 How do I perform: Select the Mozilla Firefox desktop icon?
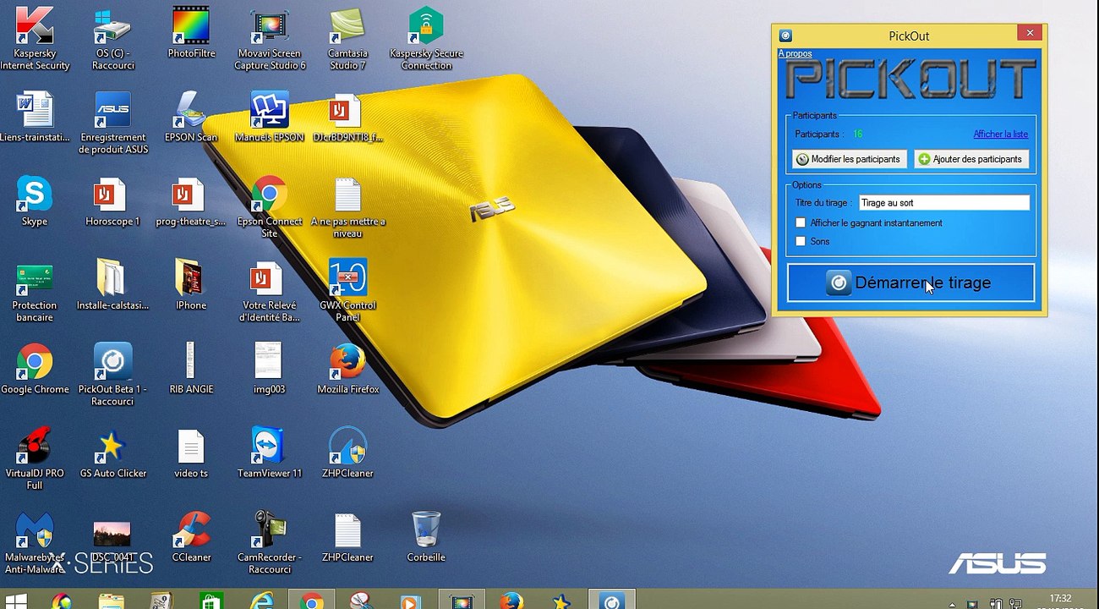tap(347, 369)
